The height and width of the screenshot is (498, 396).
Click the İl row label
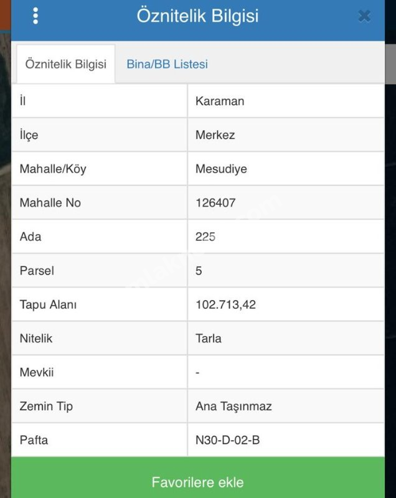point(23,101)
